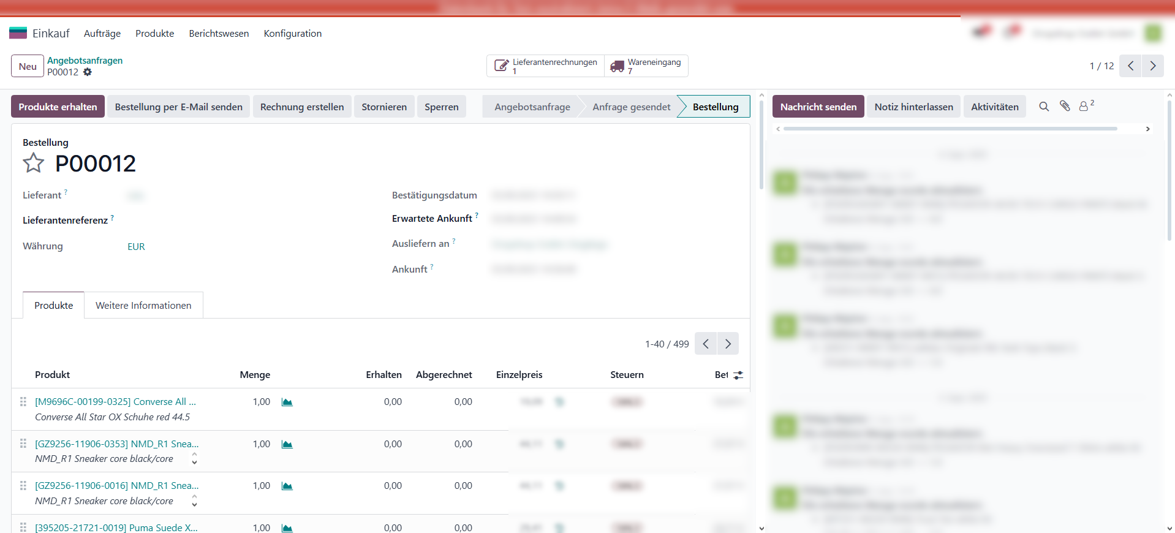
Task: Open the followers icon in chatter
Action: pyautogui.click(x=1085, y=106)
